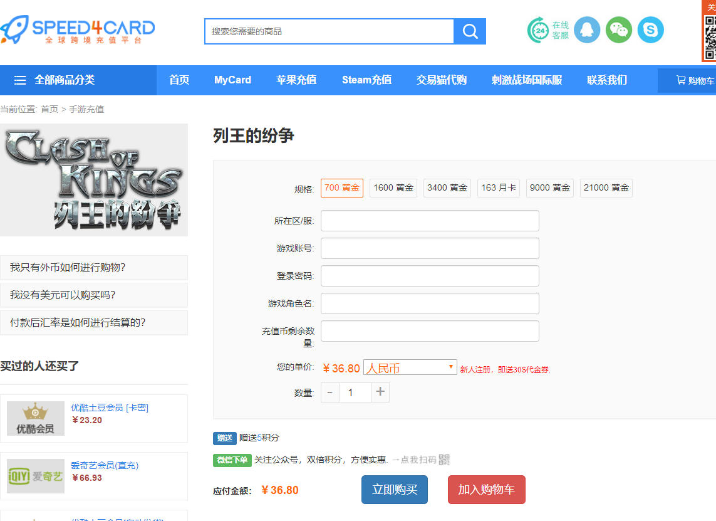Click the search magnifier button
This screenshot has width=716, height=521.
(x=470, y=31)
